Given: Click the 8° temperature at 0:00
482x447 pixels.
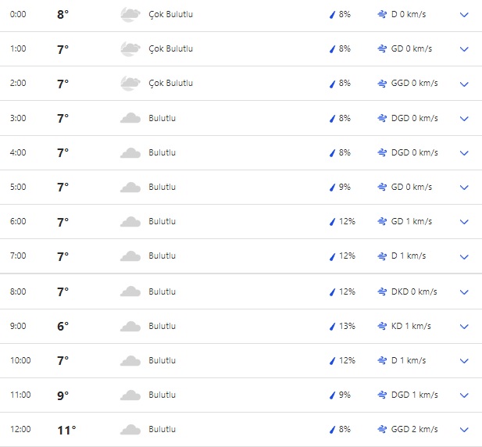Looking at the screenshot, I should (63, 14).
